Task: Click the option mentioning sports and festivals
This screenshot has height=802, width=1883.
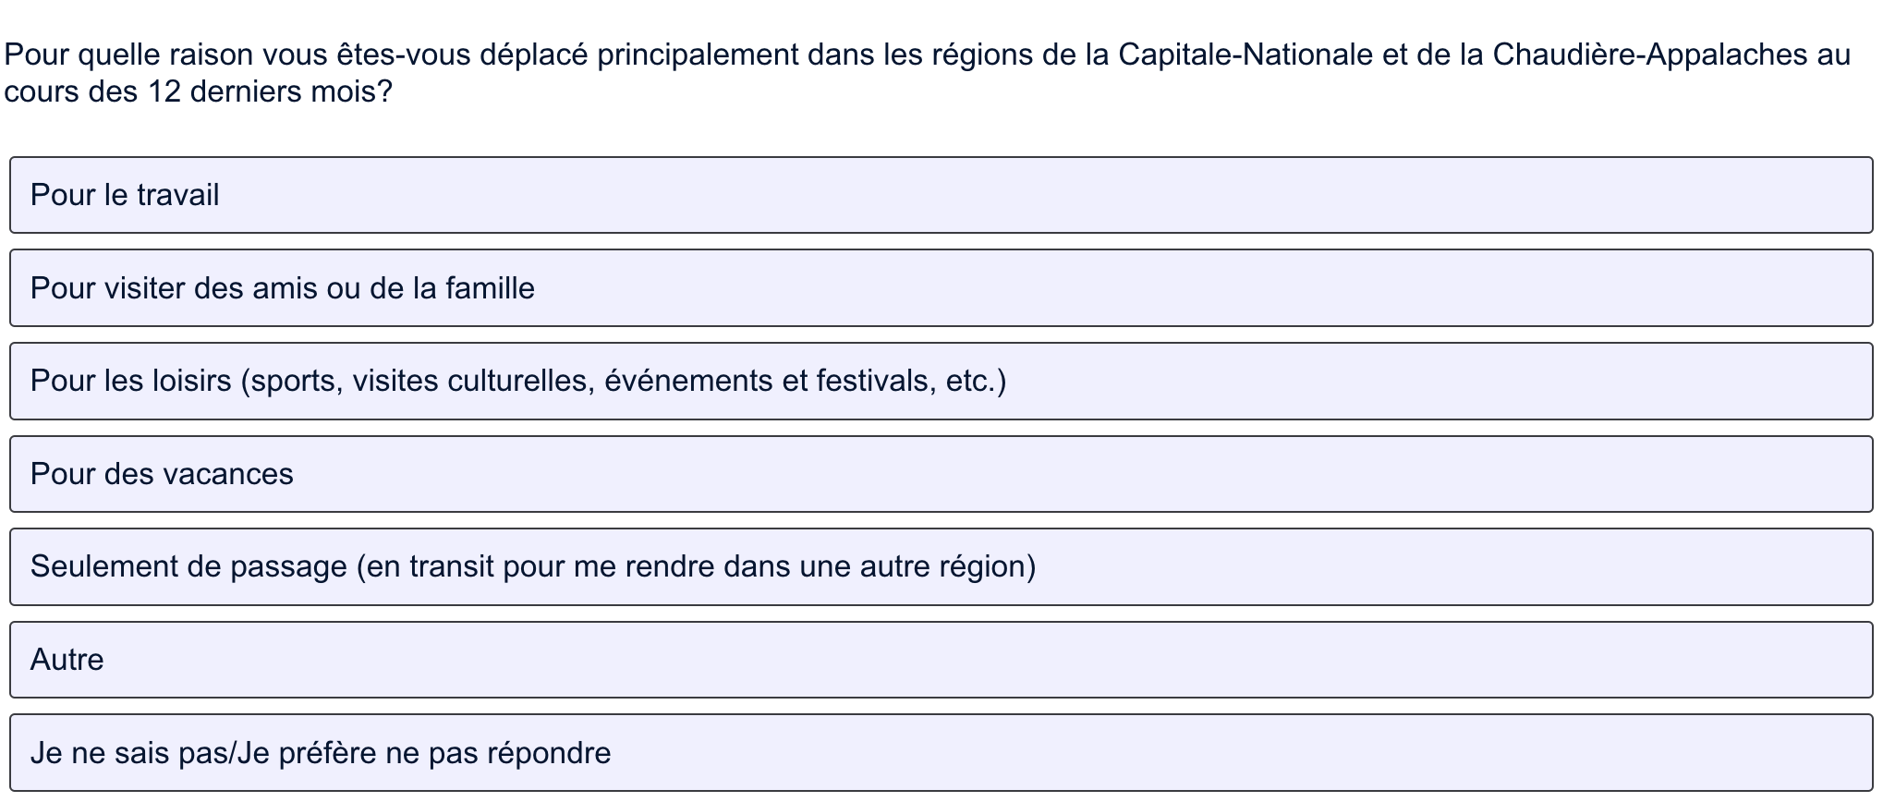Action: tap(941, 381)
